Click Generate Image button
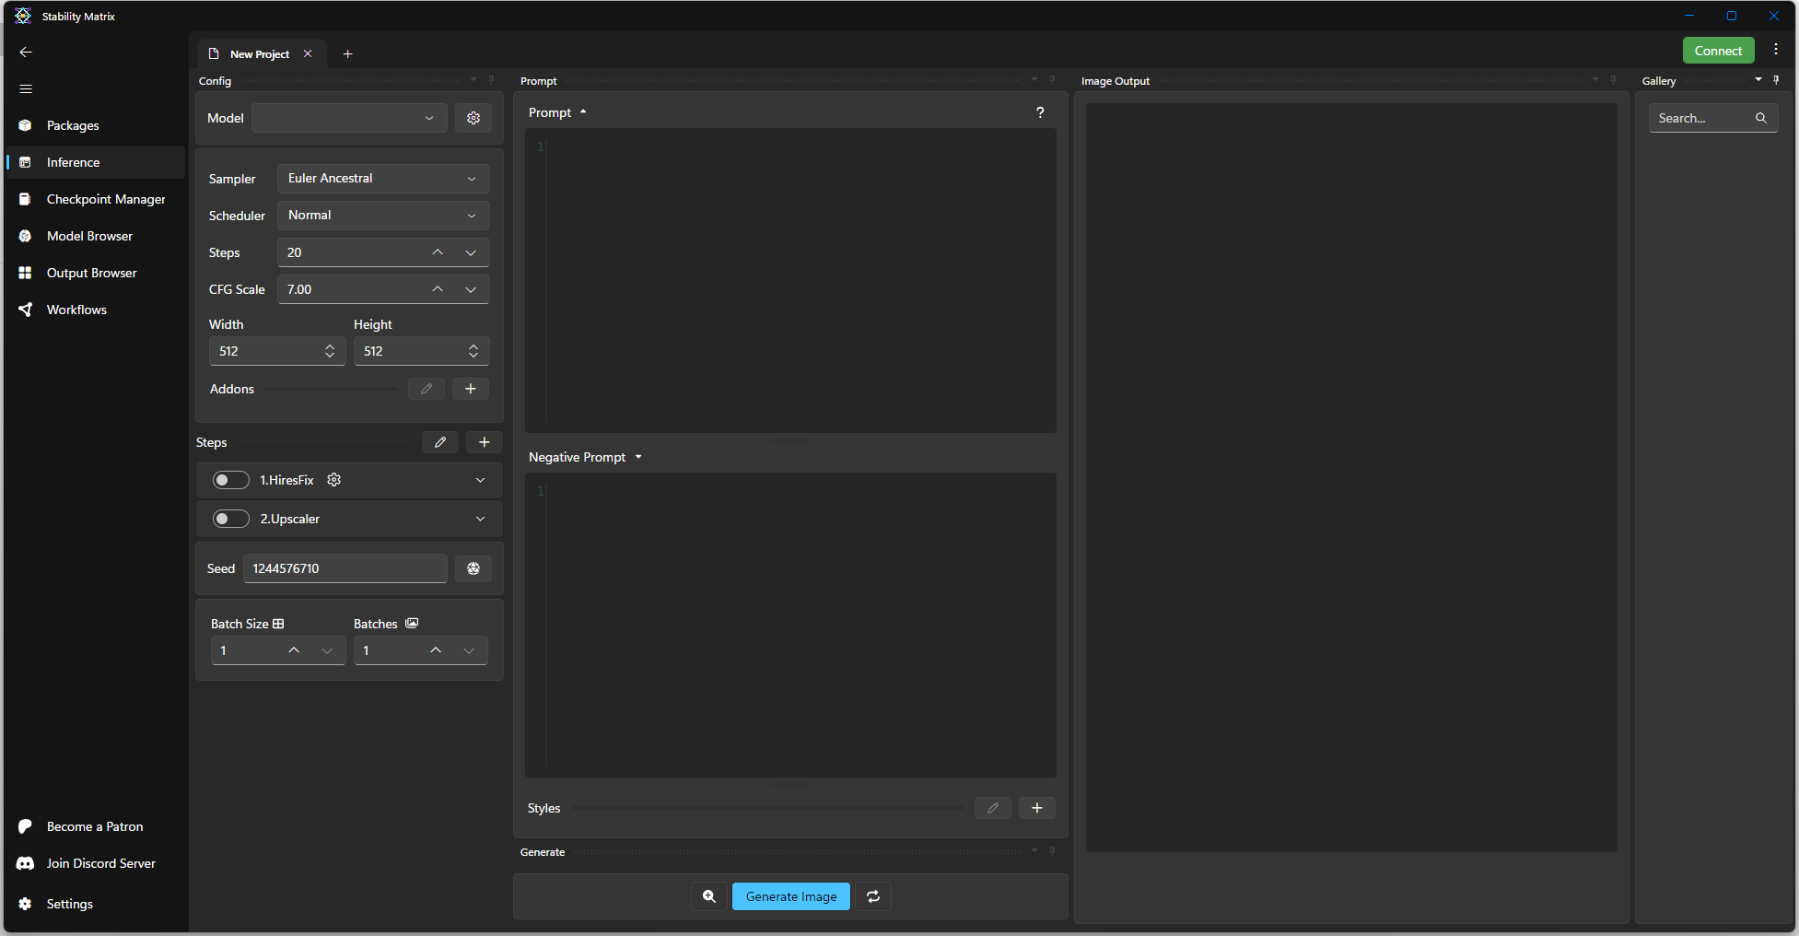1799x936 pixels. 791,896
